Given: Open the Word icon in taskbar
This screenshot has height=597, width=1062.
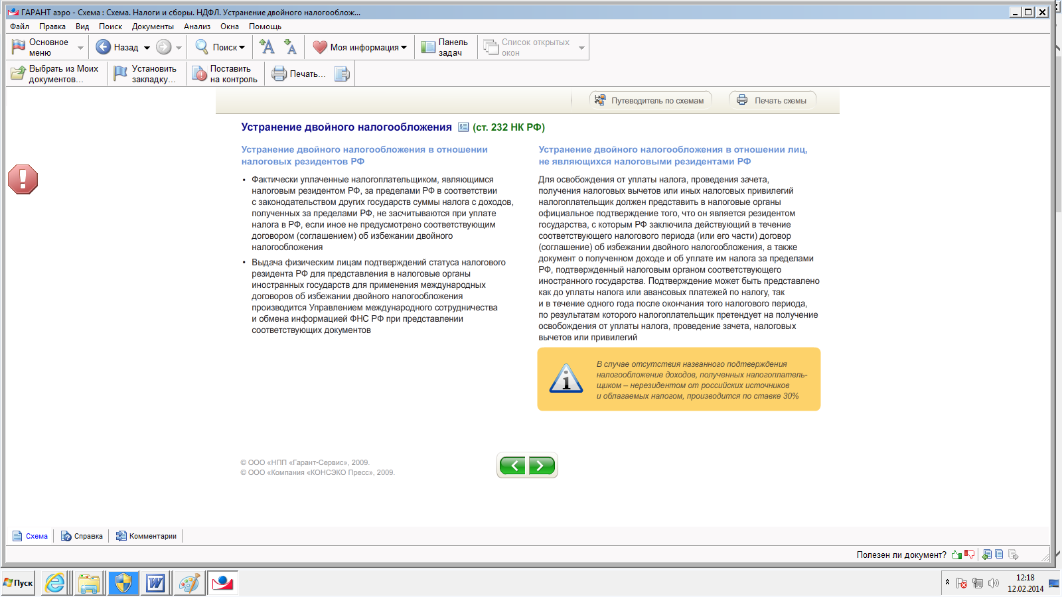Looking at the screenshot, I should pos(155,583).
